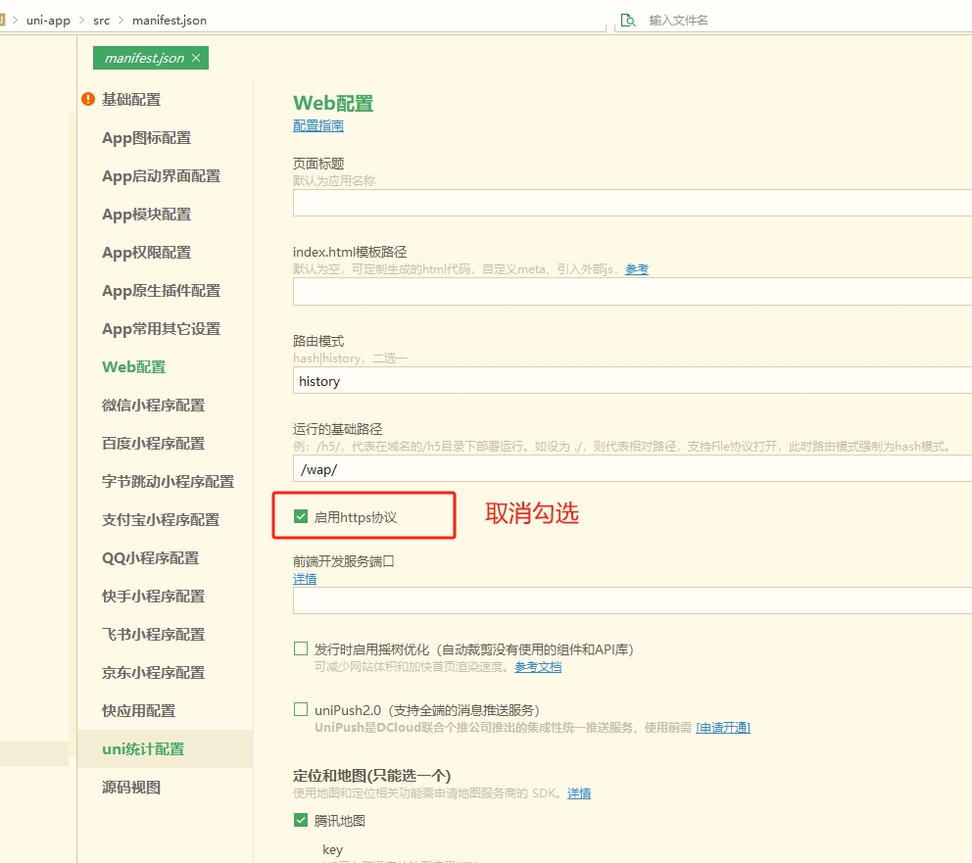
Task: Open 详情 link under 前端开发服务端口
Action: click(x=304, y=579)
